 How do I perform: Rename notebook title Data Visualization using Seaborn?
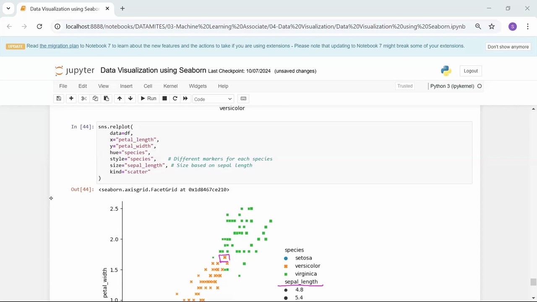click(153, 70)
